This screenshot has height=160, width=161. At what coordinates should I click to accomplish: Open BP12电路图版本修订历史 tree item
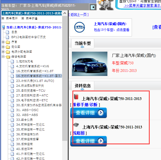click(x=29, y=37)
